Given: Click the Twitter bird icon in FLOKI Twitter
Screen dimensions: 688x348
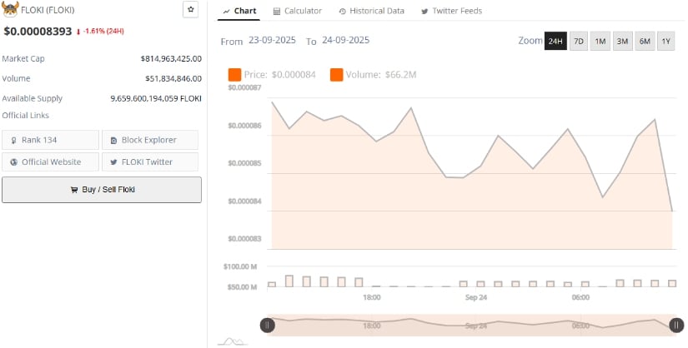Looking at the screenshot, I should 113,162.
